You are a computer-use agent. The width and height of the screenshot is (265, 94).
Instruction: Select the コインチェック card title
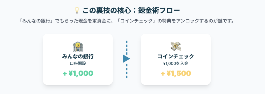tap(176, 57)
